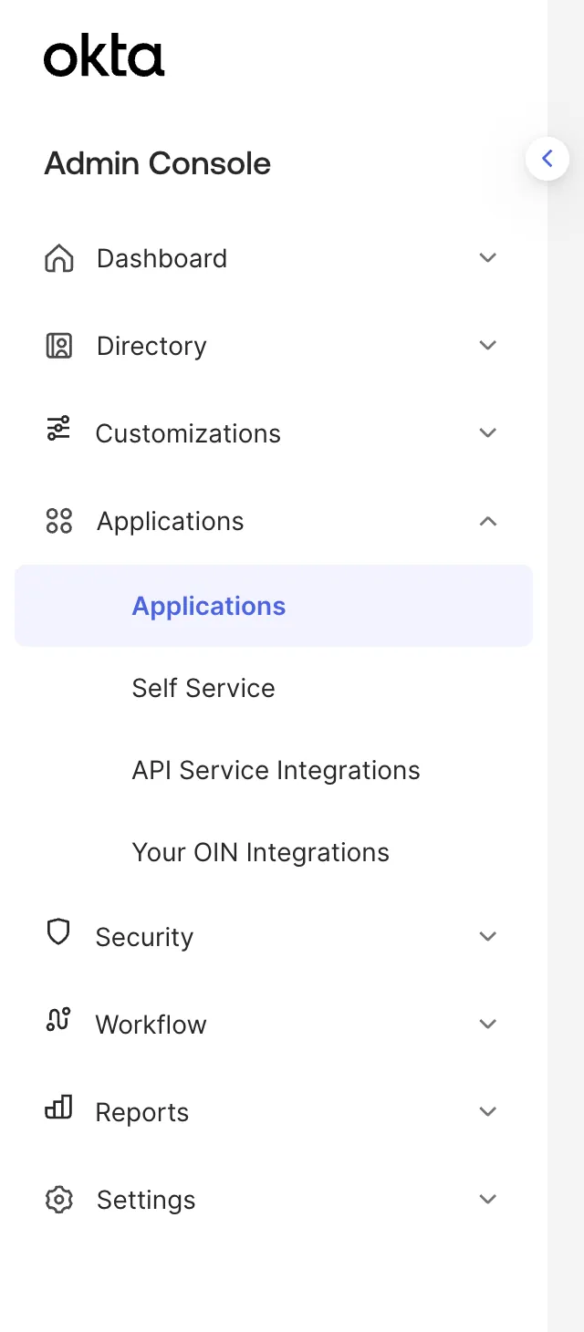Collapse the sidebar with arrow button

pos(547,159)
